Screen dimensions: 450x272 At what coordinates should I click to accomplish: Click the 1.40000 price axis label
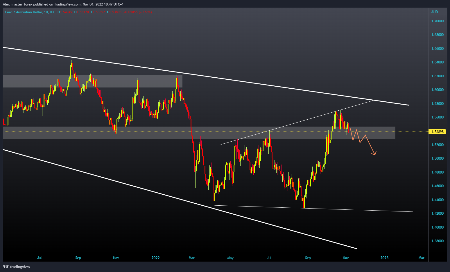438,227
